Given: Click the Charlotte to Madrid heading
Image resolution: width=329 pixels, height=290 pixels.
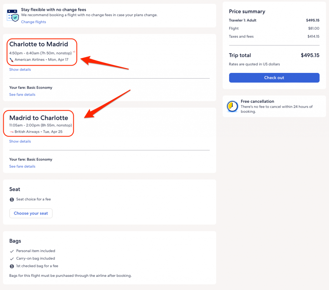Looking at the screenshot, I should click(39, 44).
